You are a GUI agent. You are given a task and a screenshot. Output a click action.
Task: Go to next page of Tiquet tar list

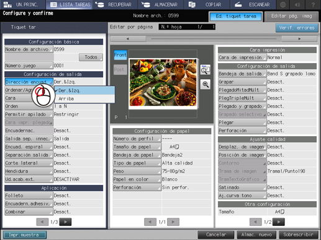tap(65, 222)
